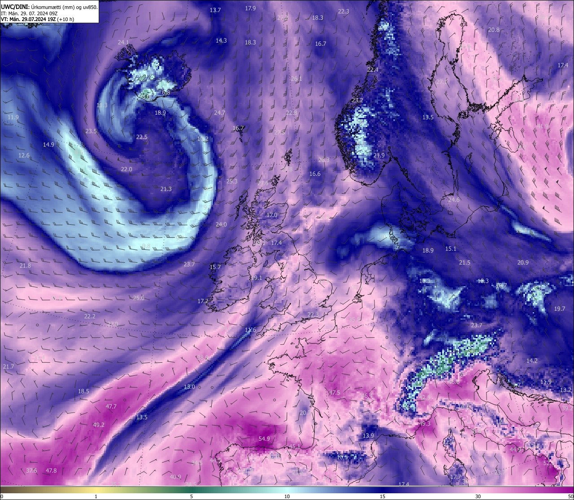574x500 pixels.
Task: Click the 21.5 value over Poland
Action: pyautogui.click(x=465, y=262)
